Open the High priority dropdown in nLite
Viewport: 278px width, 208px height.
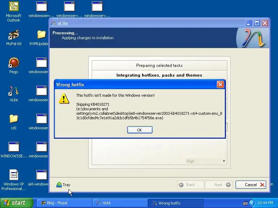[224, 161]
